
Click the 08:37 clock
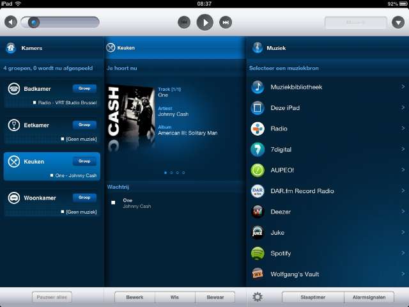[204, 4]
